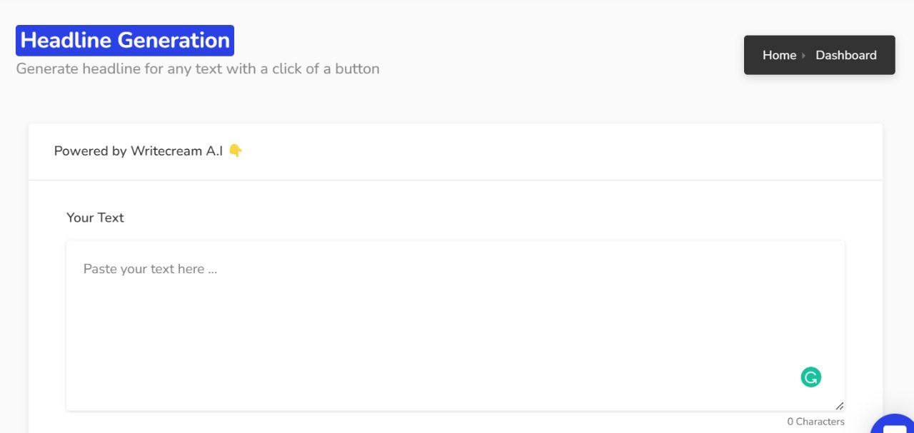The image size is (914, 433).
Task: Click the '0 Characters' counter
Action: point(815,422)
